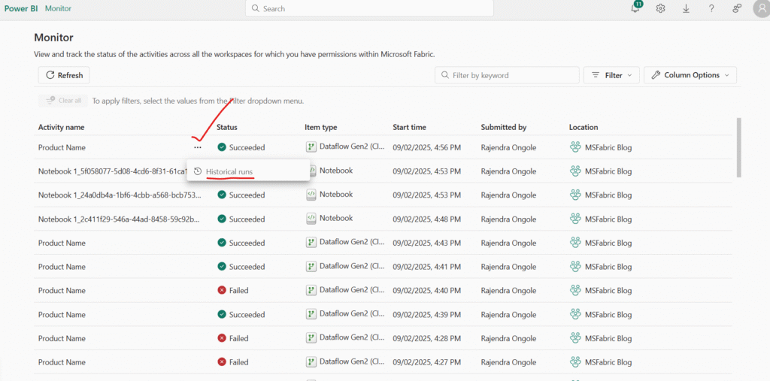
Task: Sort by Submitted by column header
Action: [503, 127]
